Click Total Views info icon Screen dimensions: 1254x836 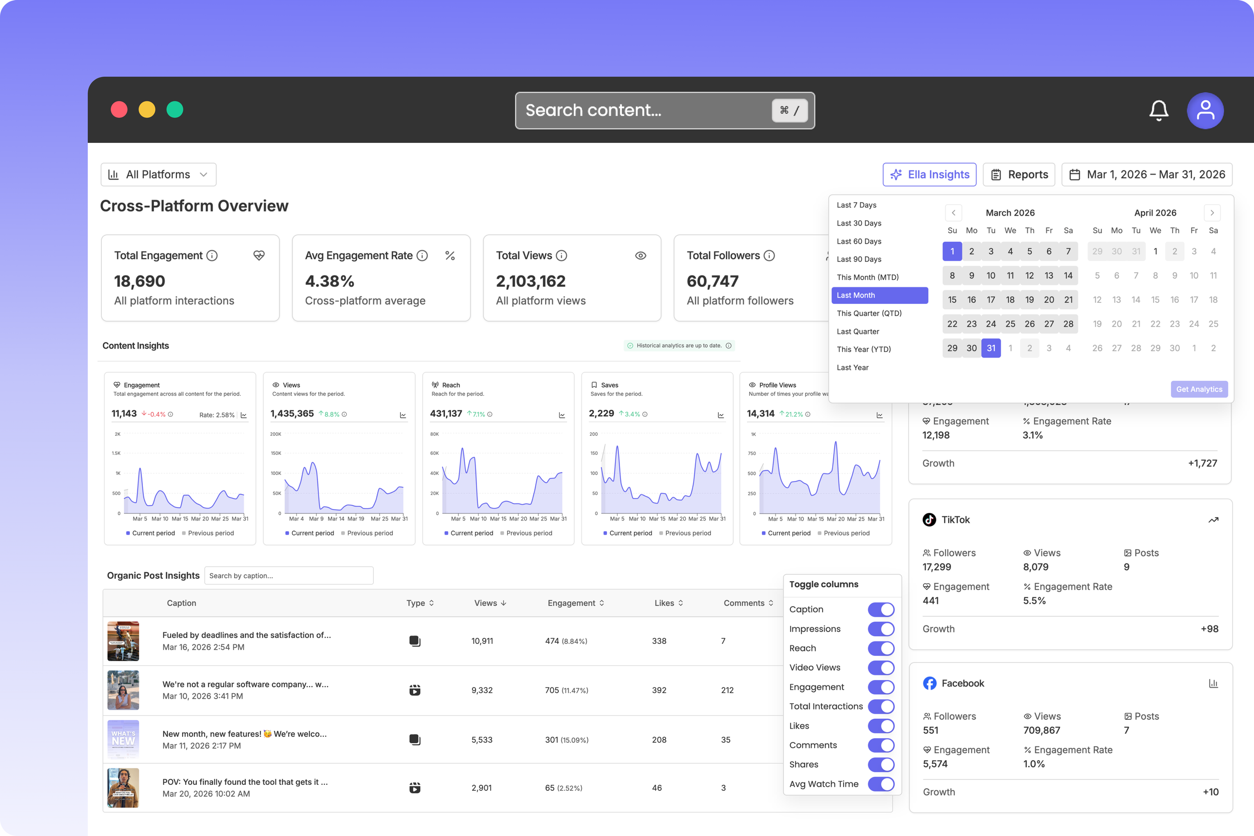pyautogui.click(x=561, y=255)
